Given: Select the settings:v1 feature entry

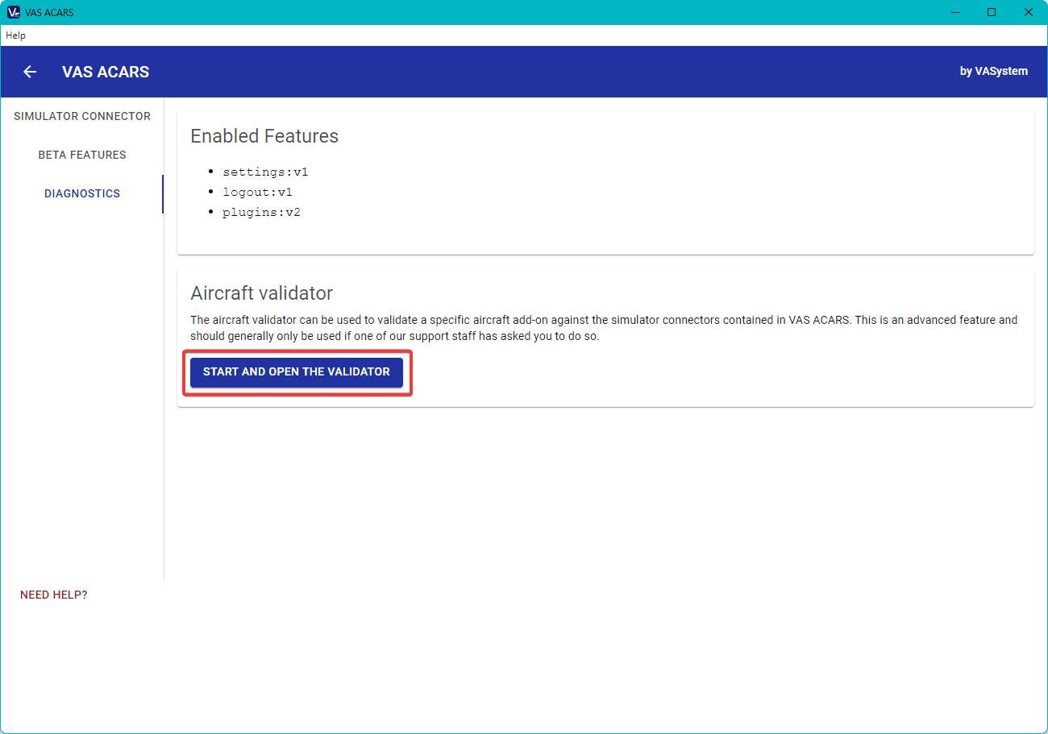Looking at the screenshot, I should (265, 172).
